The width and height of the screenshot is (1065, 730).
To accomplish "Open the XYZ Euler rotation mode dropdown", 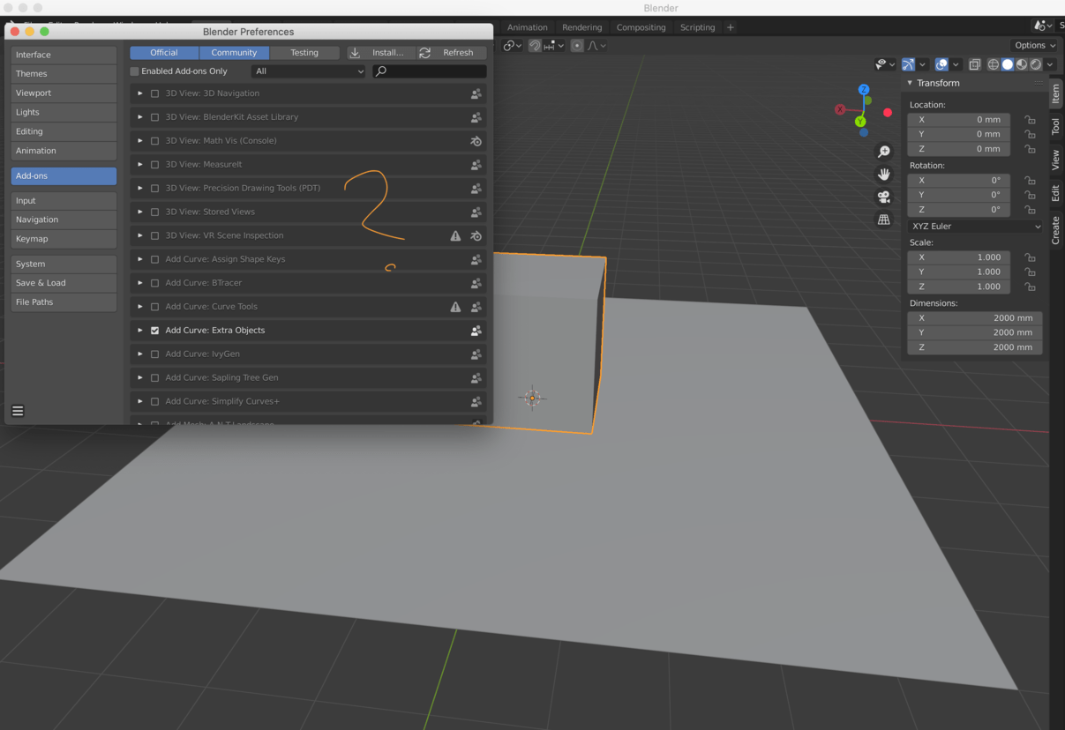I will [975, 227].
